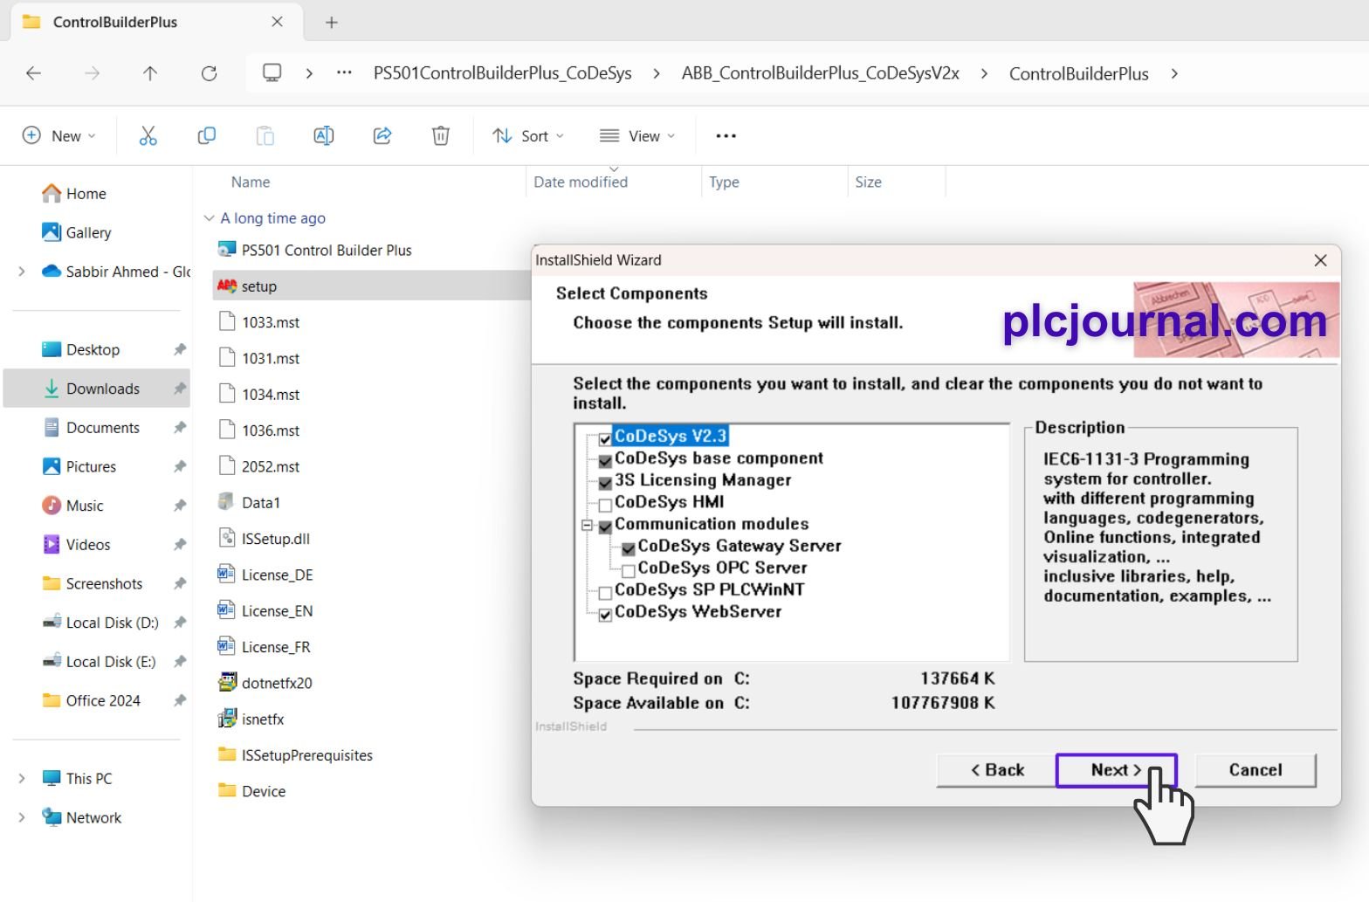Click the This PC monitor icon in address bar
The height and width of the screenshot is (902, 1369).
pyautogui.click(x=272, y=73)
